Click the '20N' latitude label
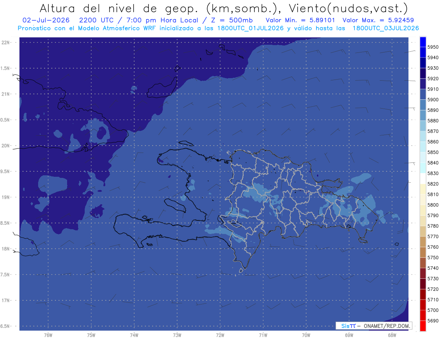Image resolution: width=440 pixels, height=340 pixels. click(x=6, y=146)
